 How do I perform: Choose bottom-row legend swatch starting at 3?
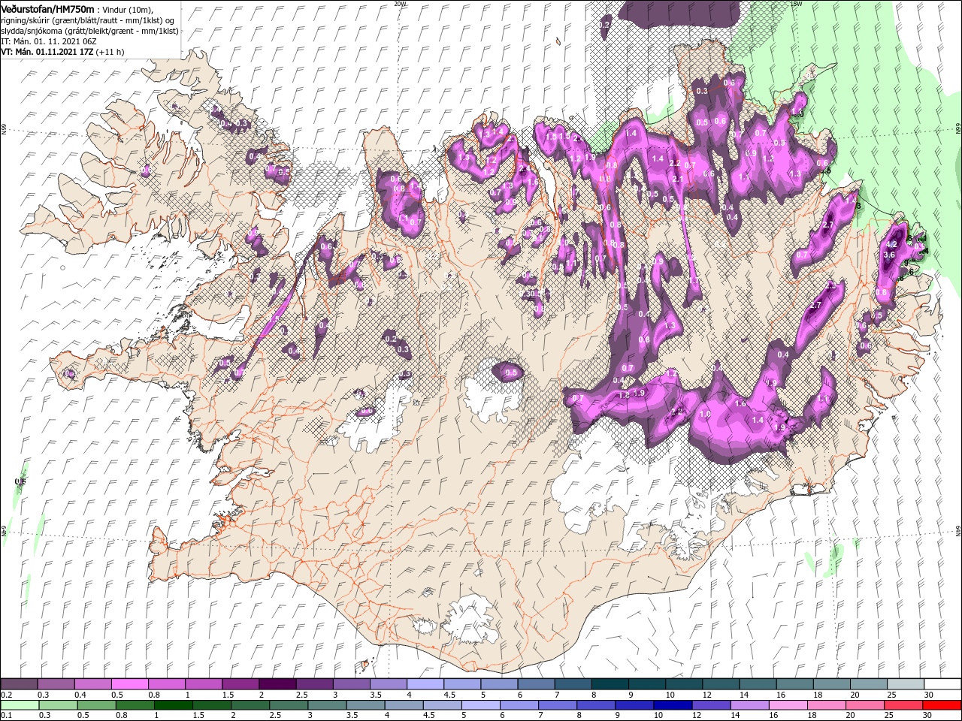click(326, 705)
